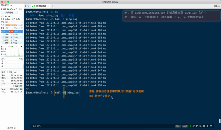Add a new tab with plus icon
221x130 pixels.
click(53, 6)
